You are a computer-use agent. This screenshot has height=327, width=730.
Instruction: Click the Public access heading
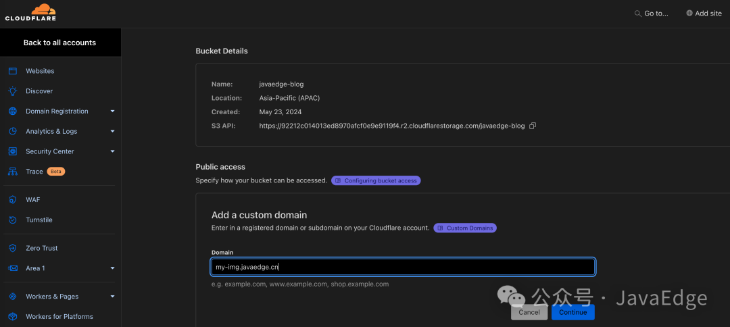220,166
